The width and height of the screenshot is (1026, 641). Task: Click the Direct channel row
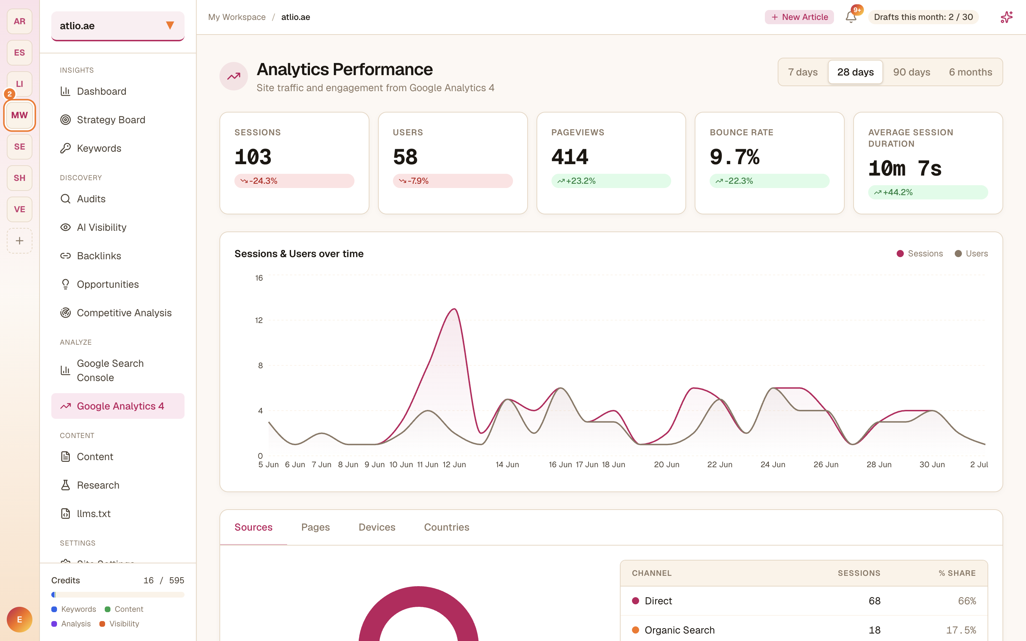[x=804, y=601]
